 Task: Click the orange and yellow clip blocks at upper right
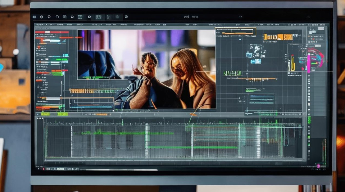[278, 37]
